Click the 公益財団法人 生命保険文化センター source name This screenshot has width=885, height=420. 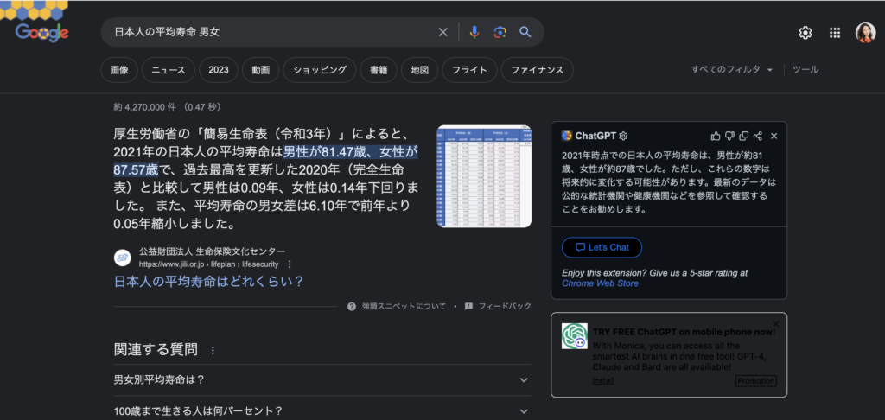pos(213,251)
